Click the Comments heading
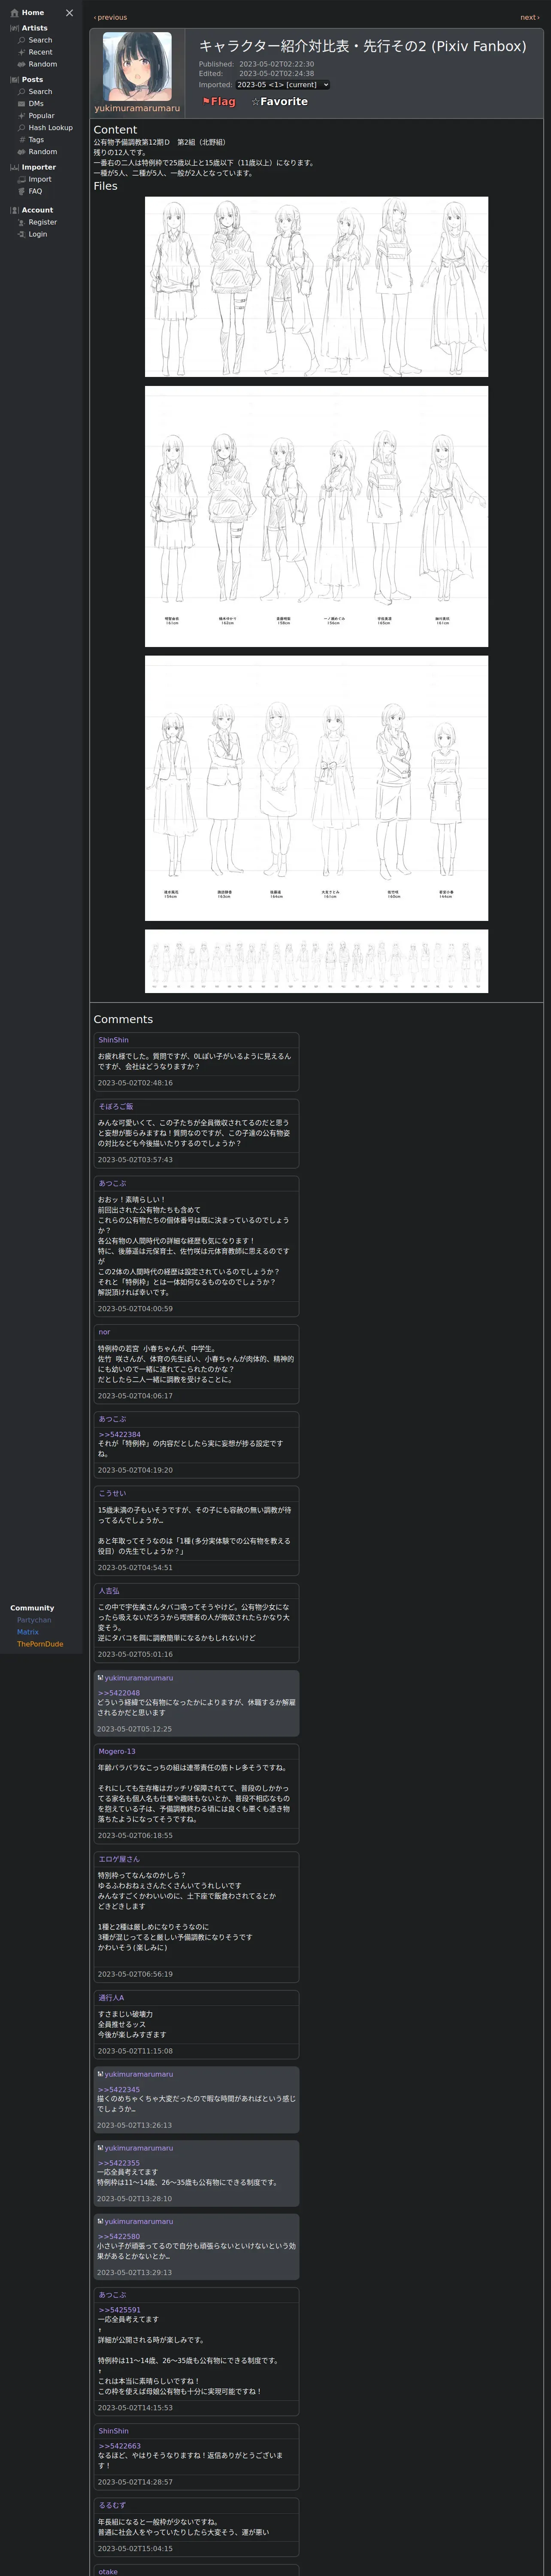The image size is (551, 2576). point(123,1020)
